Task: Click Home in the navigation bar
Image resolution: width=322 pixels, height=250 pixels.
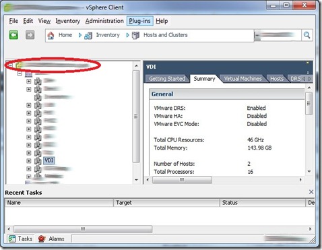Action: click(x=65, y=35)
